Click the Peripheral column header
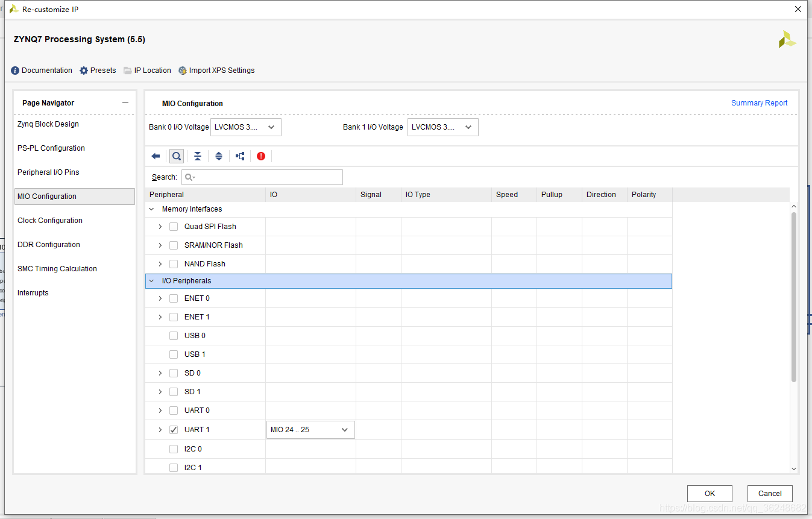Screen dimensions: 812x519 pyautogui.click(x=206, y=195)
